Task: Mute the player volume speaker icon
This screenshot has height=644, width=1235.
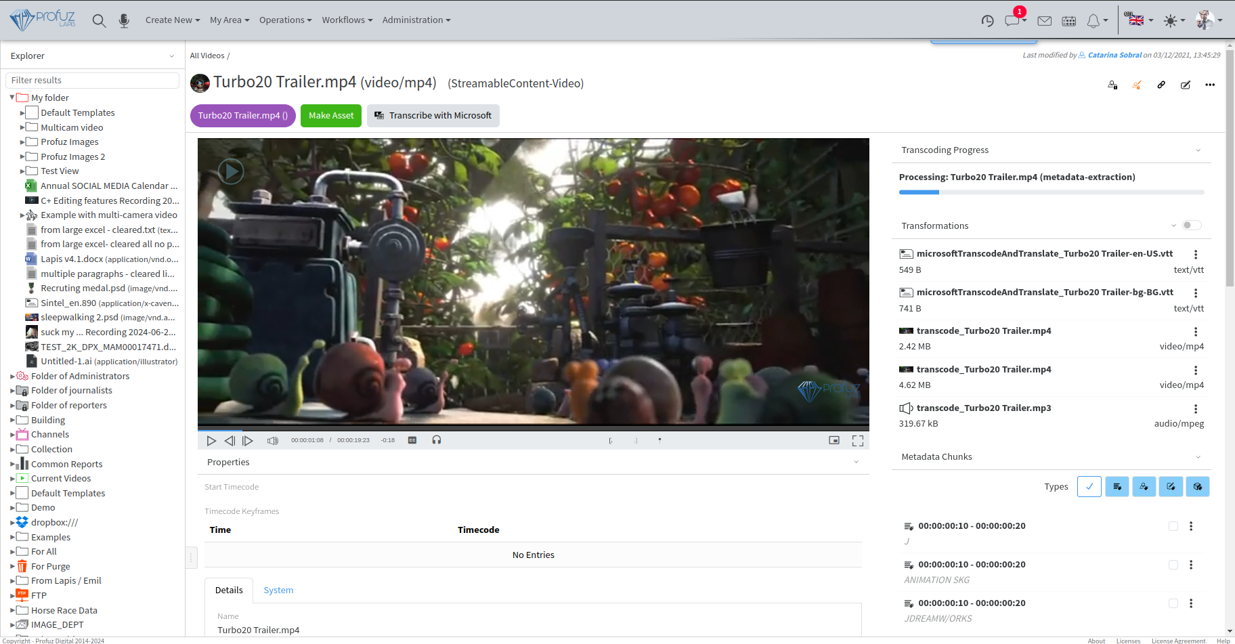Action: point(273,441)
